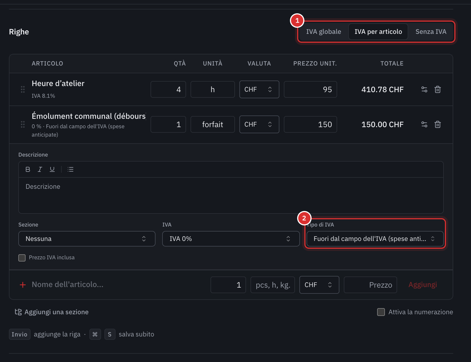Grab the drag handle of Heure d'atelier
The width and height of the screenshot is (471, 362).
point(23,89)
